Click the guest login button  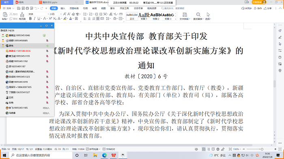click(x=259, y=2)
